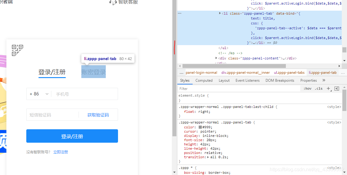Expand the transition property triangle
Screen dimensions: 347x175
click(208, 157)
